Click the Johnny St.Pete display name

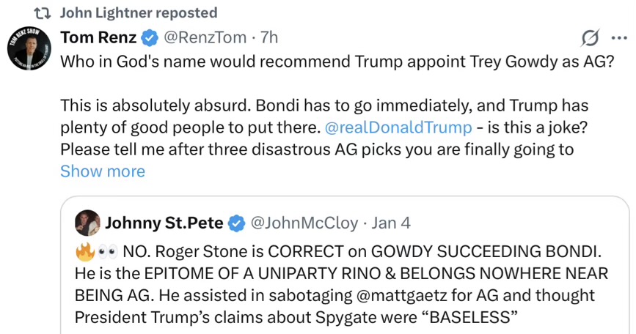click(164, 222)
